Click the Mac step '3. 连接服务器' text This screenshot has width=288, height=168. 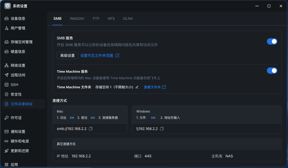[x=108, y=118]
